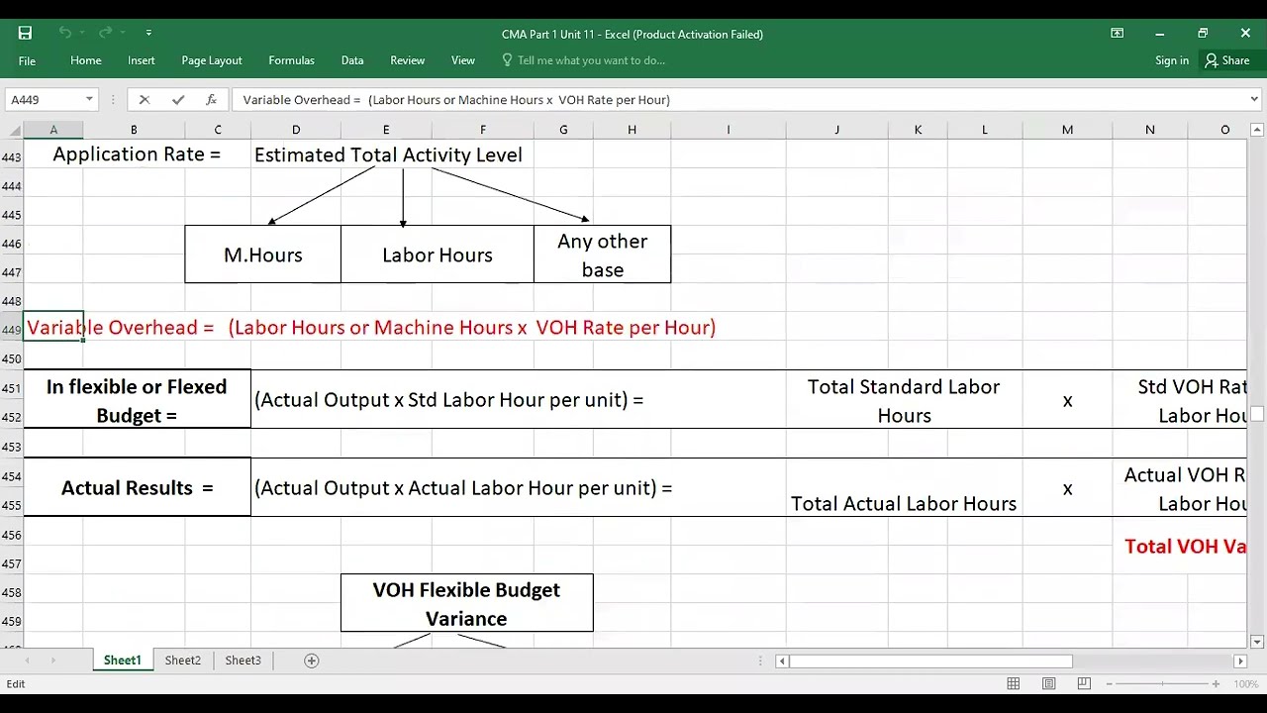Add a new sheet with plus icon
Screen dimensions: 1267x713
pyautogui.click(x=312, y=661)
